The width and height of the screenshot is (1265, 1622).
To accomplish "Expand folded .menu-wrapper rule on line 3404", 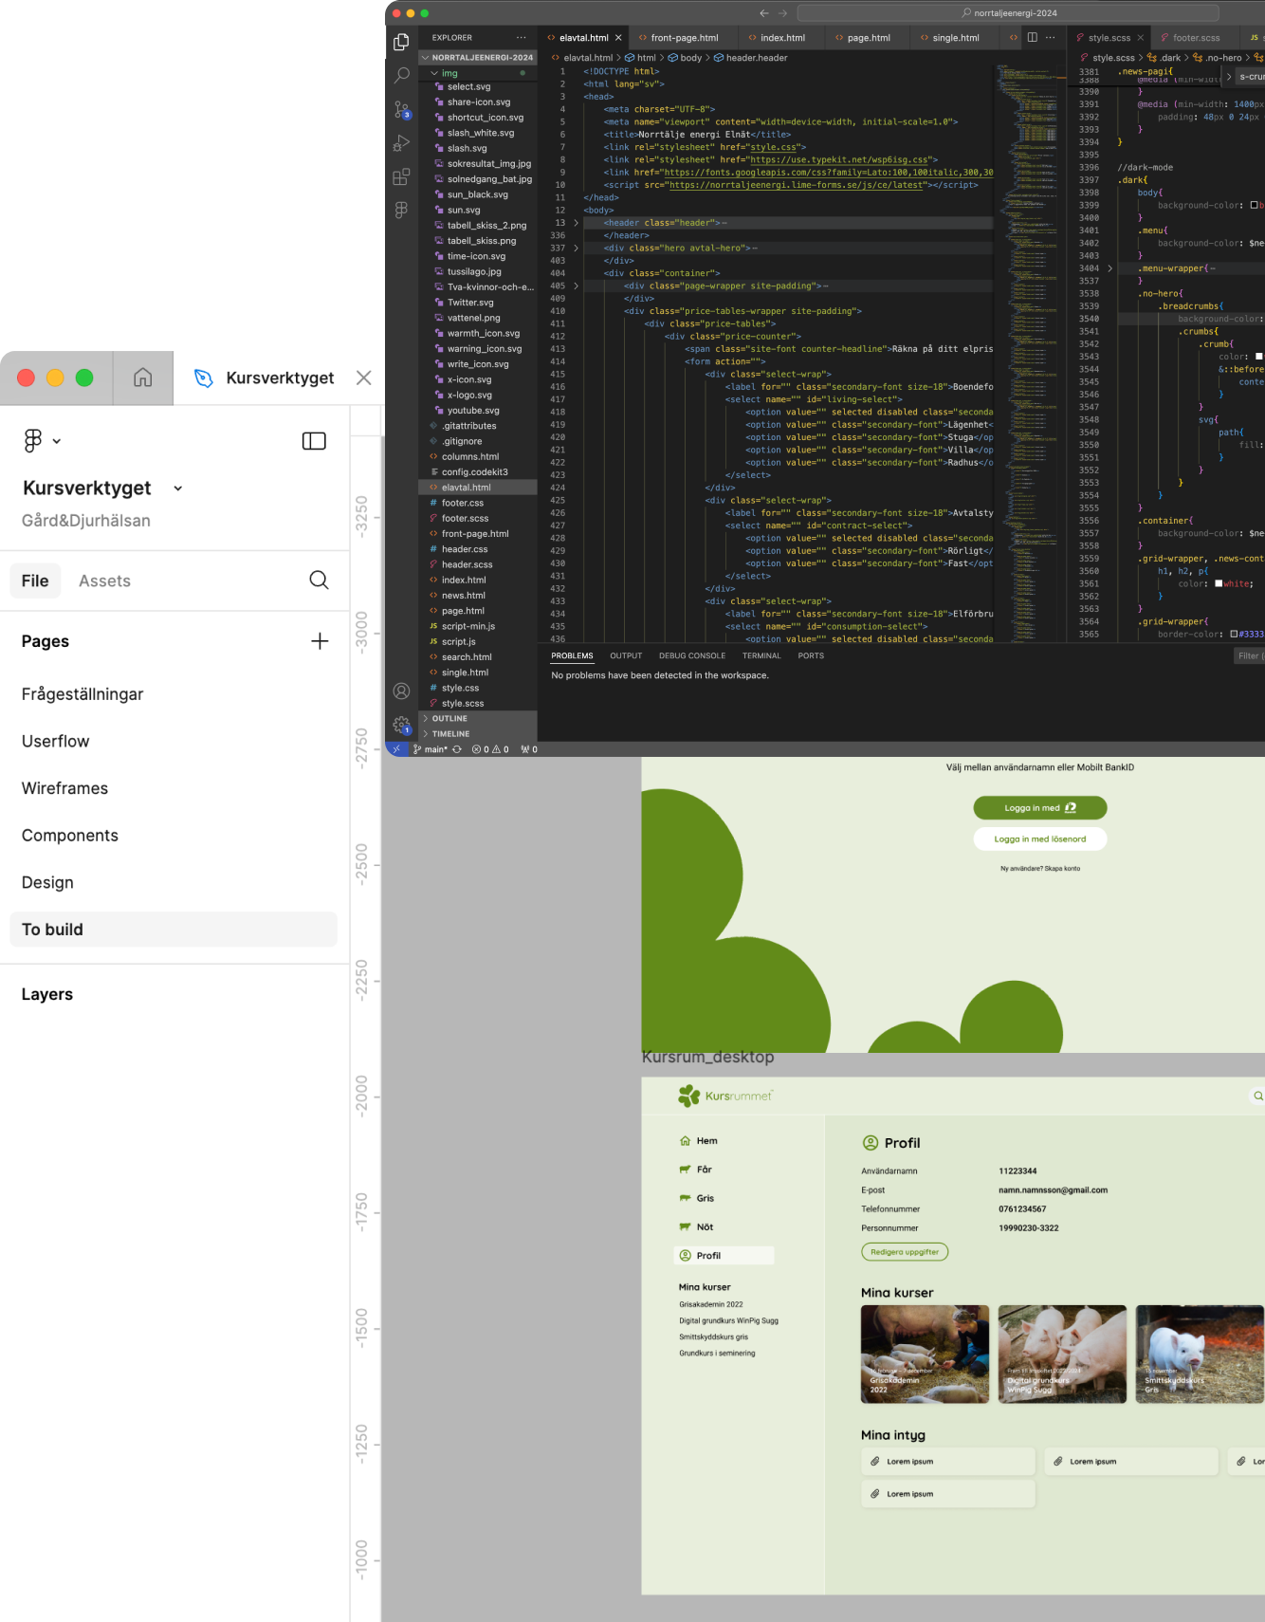I will (x=1109, y=268).
